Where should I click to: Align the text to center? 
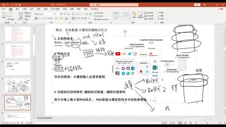click(76, 18)
